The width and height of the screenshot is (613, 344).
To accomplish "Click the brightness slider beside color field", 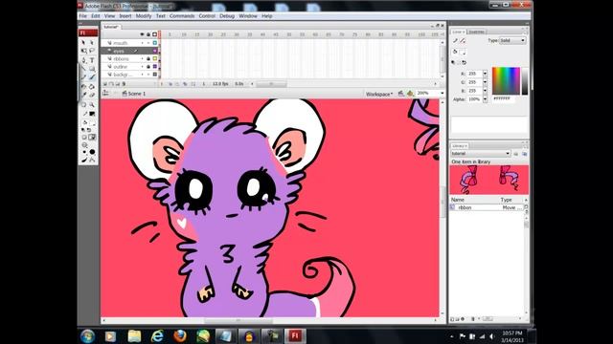I will click(x=525, y=80).
